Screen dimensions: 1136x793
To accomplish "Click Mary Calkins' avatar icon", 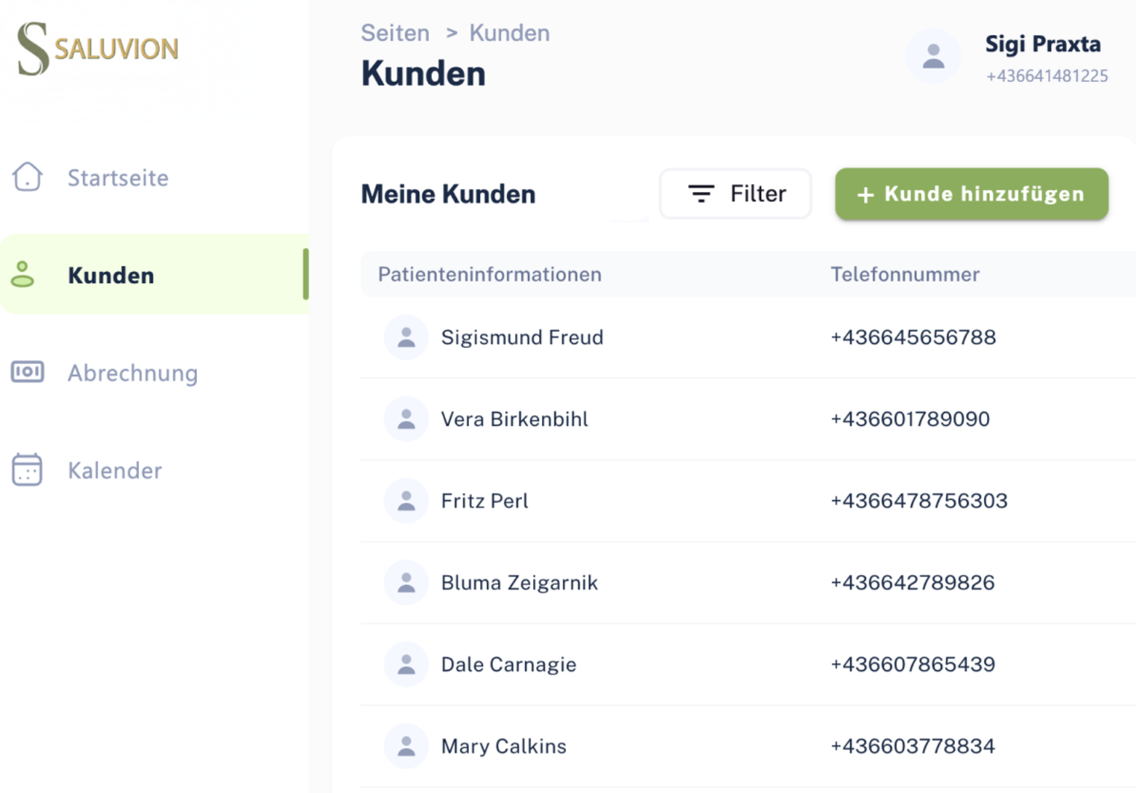I will 406,746.
